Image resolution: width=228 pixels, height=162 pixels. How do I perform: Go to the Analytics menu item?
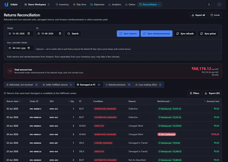115,5
